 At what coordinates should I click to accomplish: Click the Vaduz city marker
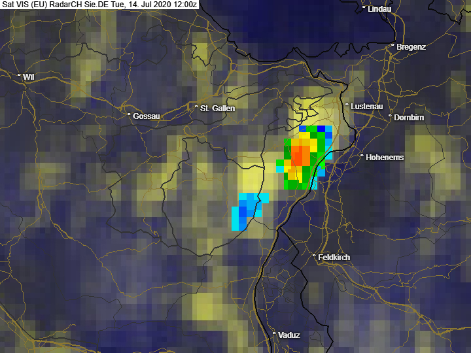coord(274,333)
